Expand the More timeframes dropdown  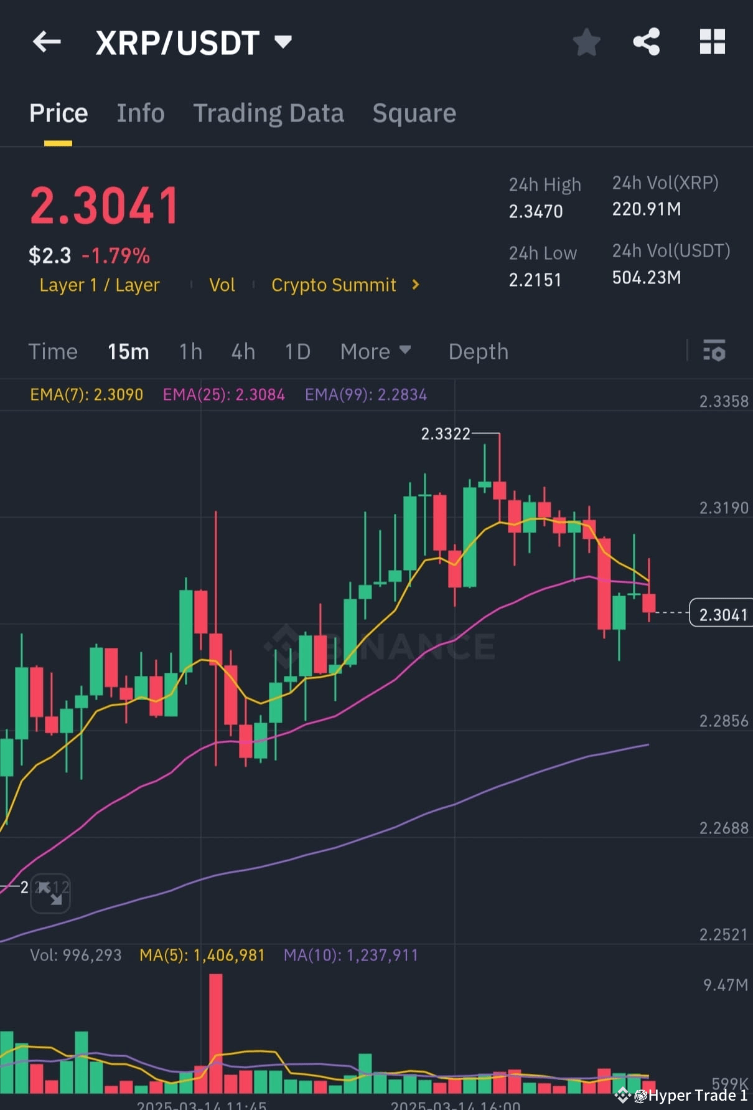(x=376, y=351)
